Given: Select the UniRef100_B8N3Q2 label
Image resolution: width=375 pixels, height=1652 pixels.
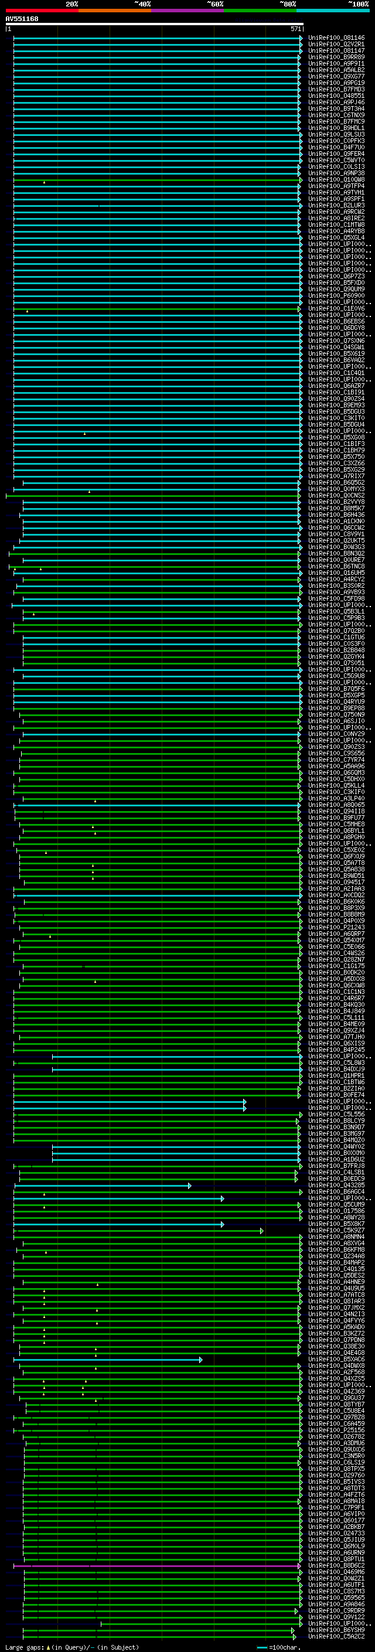Looking at the screenshot, I should tap(336, 553).
